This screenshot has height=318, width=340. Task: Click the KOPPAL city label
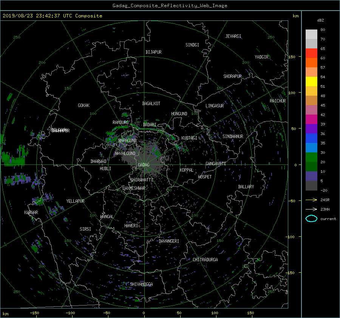[x=187, y=170]
